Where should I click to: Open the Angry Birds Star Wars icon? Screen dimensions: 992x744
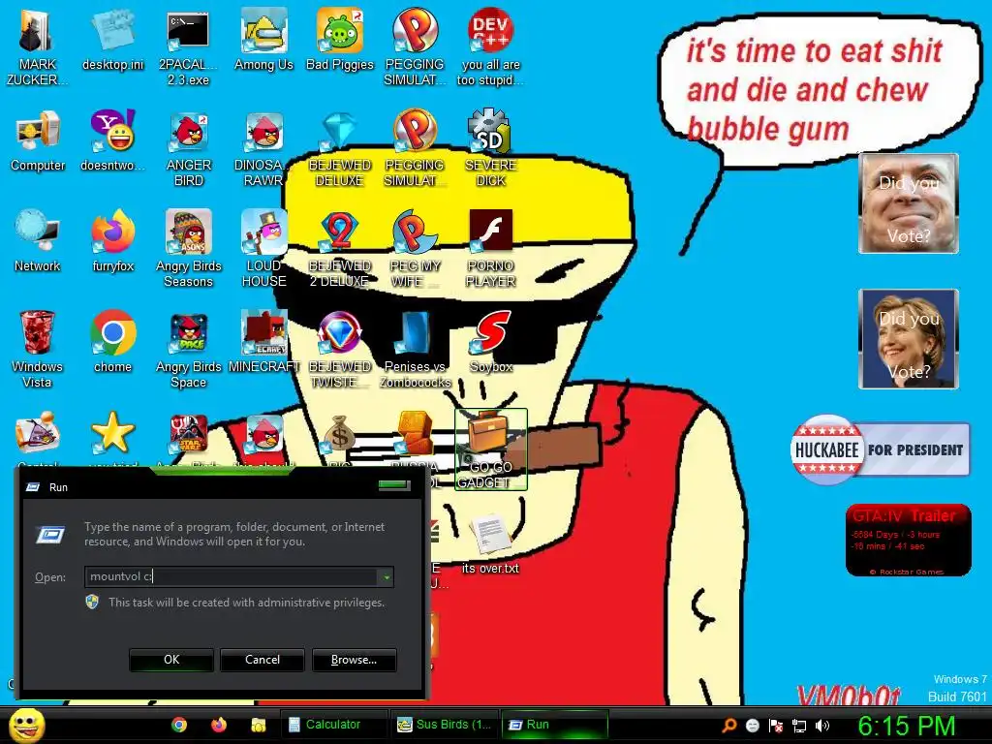(x=189, y=434)
